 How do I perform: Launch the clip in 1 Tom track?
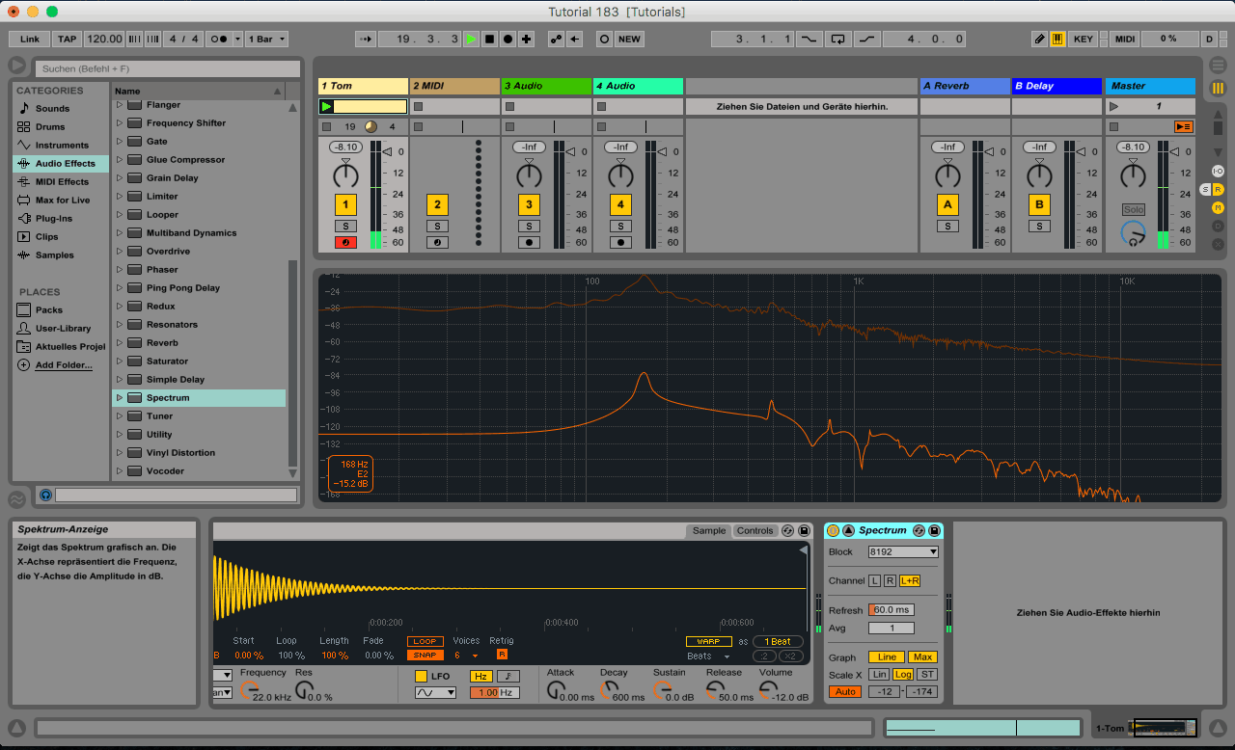[x=327, y=107]
